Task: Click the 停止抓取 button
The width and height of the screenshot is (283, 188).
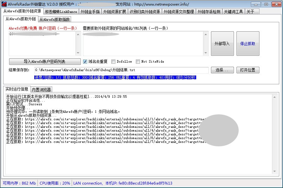Action: pyautogui.click(x=248, y=44)
